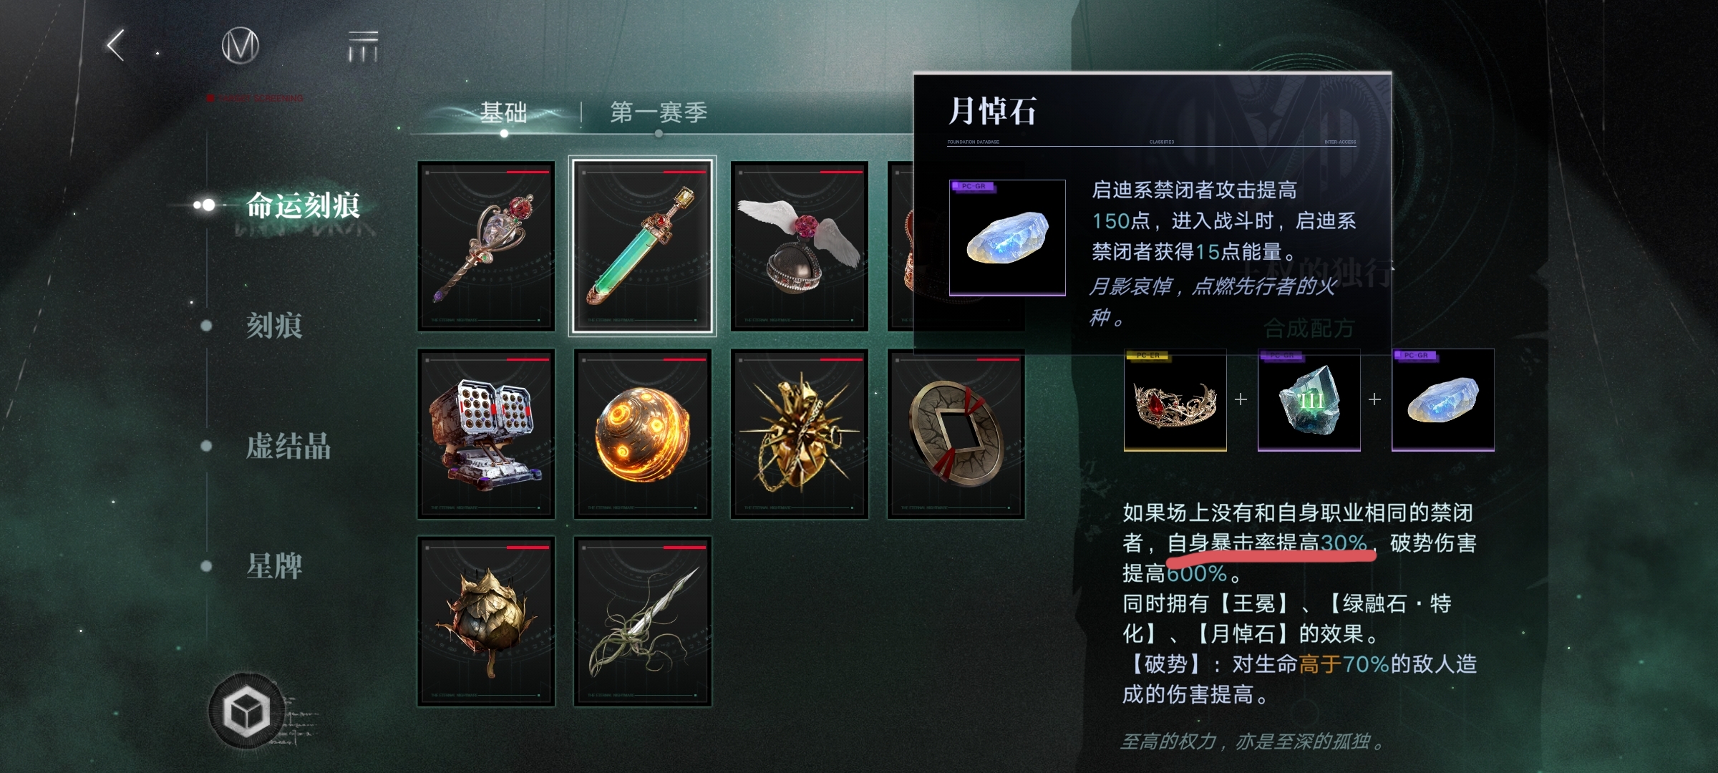The height and width of the screenshot is (773, 1718).
Task: Tap the green crystal III recipe ingredient
Action: click(x=1309, y=400)
